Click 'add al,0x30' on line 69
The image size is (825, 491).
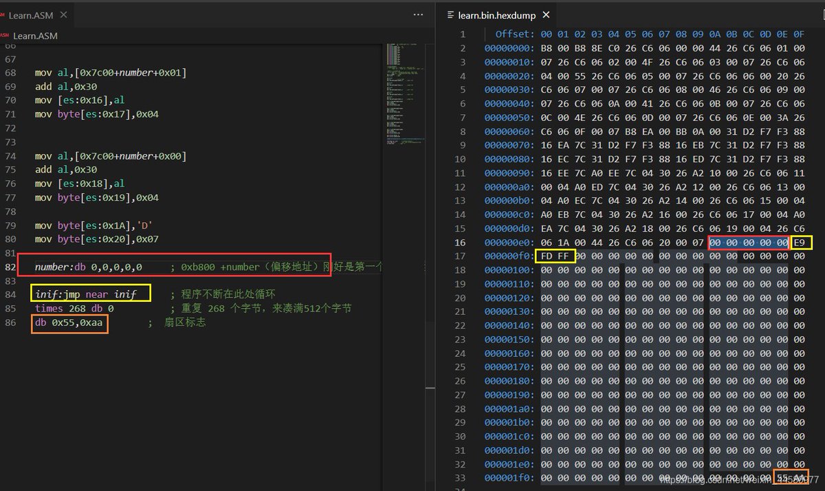point(66,87)
